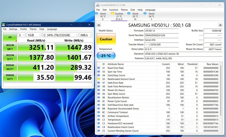Open the 1GiB test size dropdown

(34, 35)
